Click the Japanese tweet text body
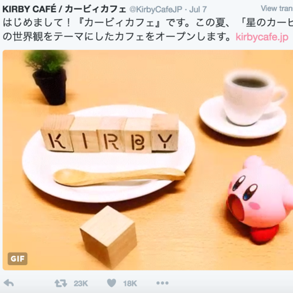This screenshot has height=293, width=293. (148, 30)
